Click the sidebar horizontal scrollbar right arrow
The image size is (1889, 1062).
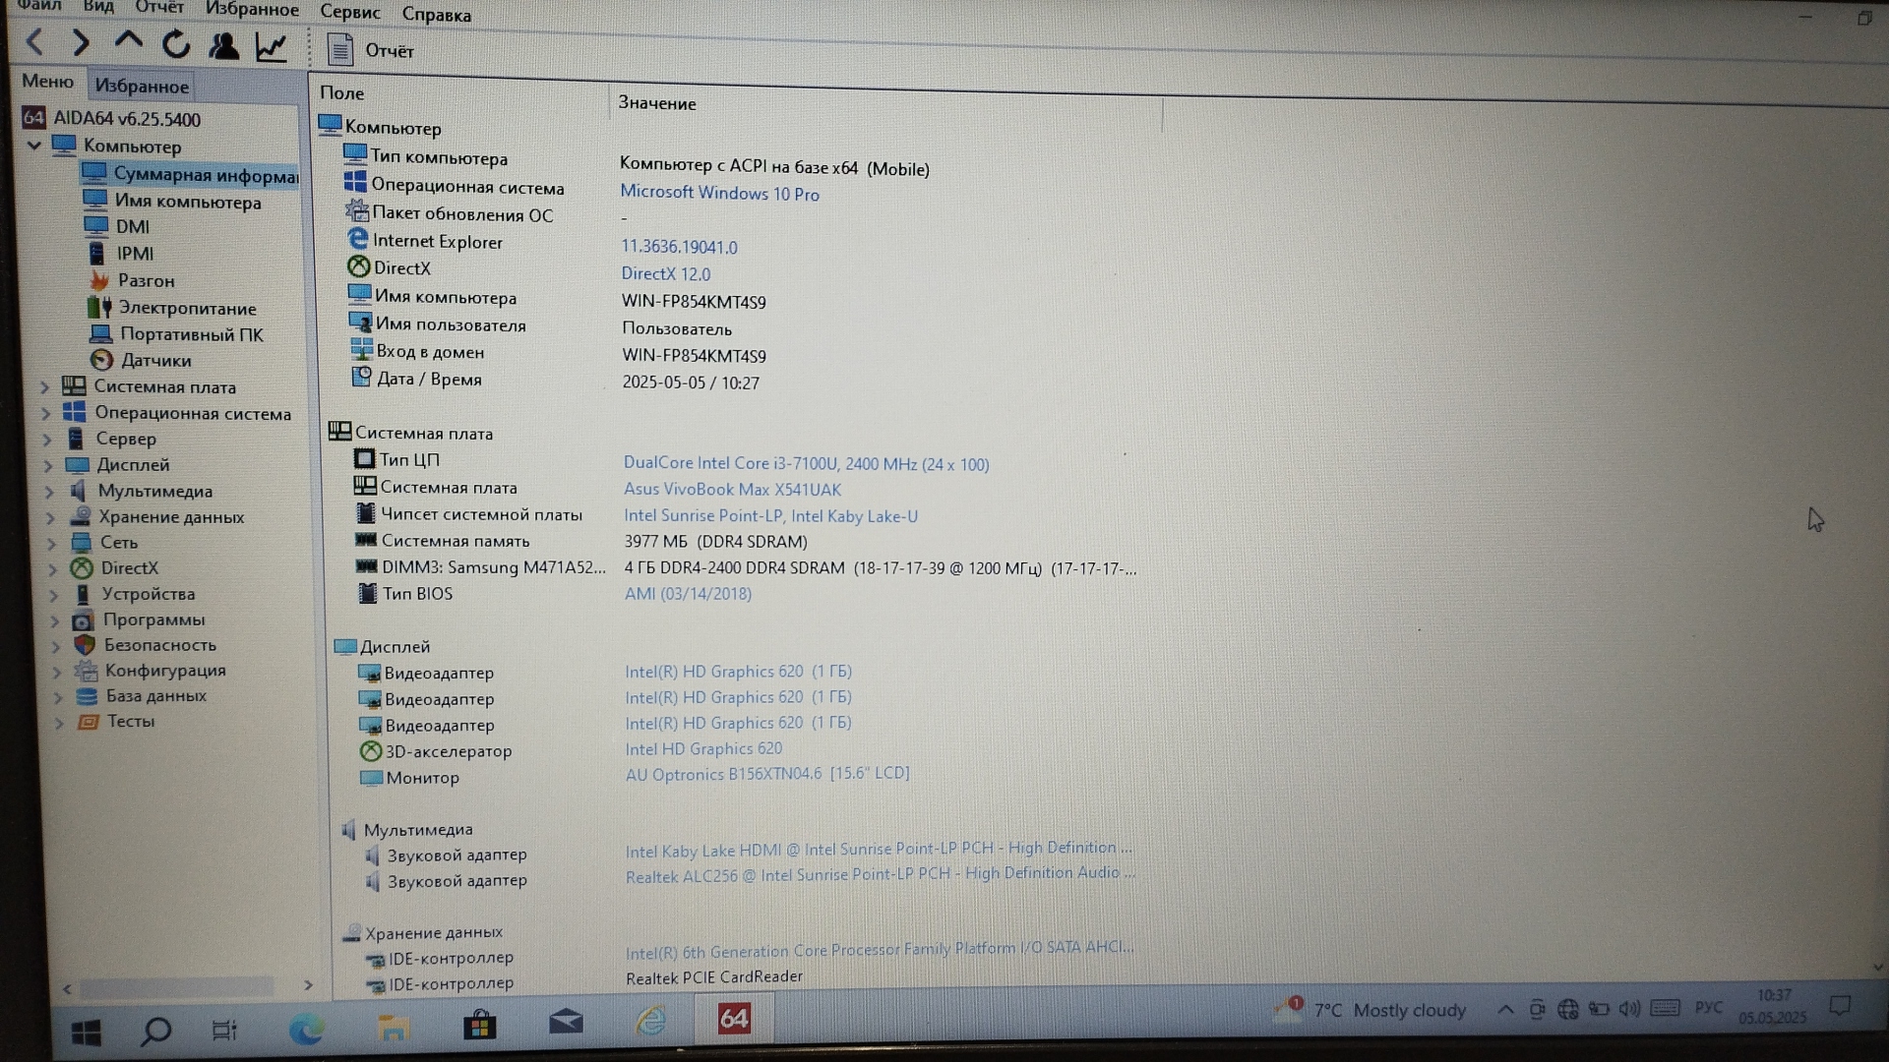click(308, 985)
